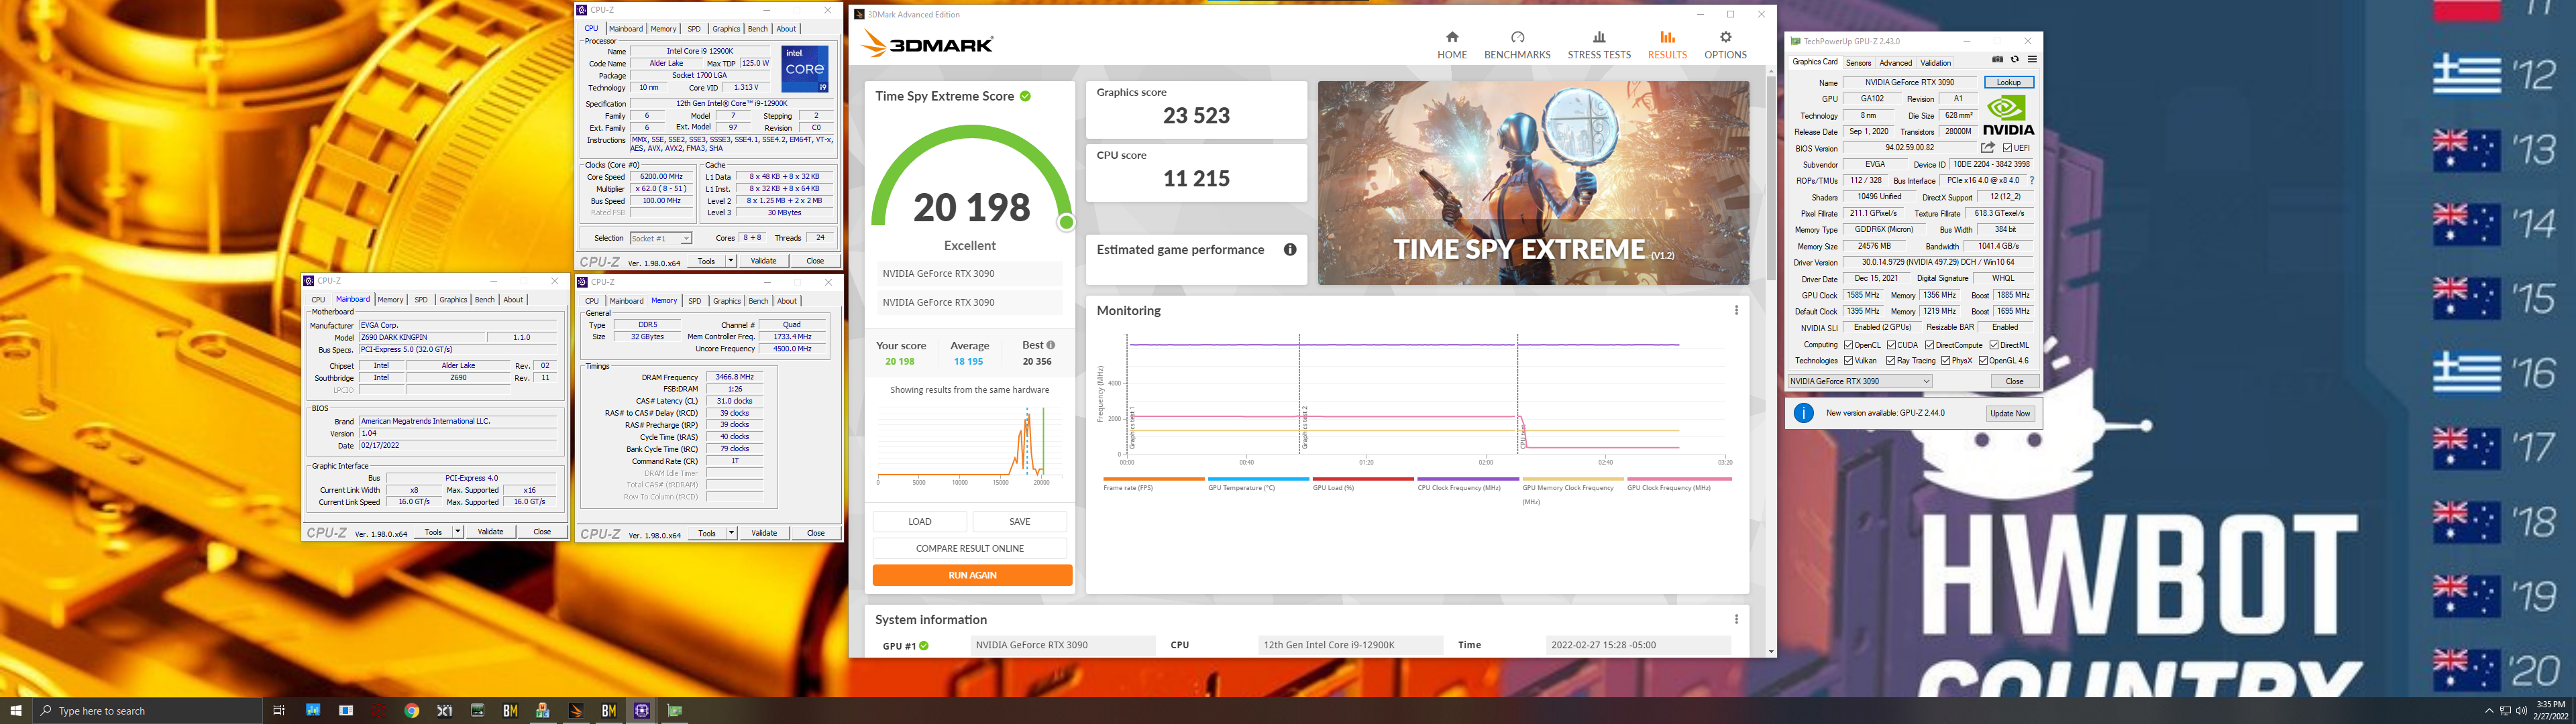
Task: Toggle PhysX checkbox in GPU-Z
Action: pos(1945,361)
